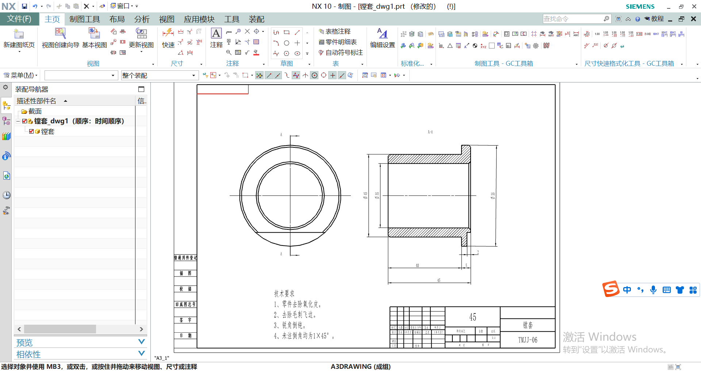Click the surface finish symbol icon
Image resolution: width=701 pixels, height=371 pixels.
pyautogui.click(x=247, y=53)
